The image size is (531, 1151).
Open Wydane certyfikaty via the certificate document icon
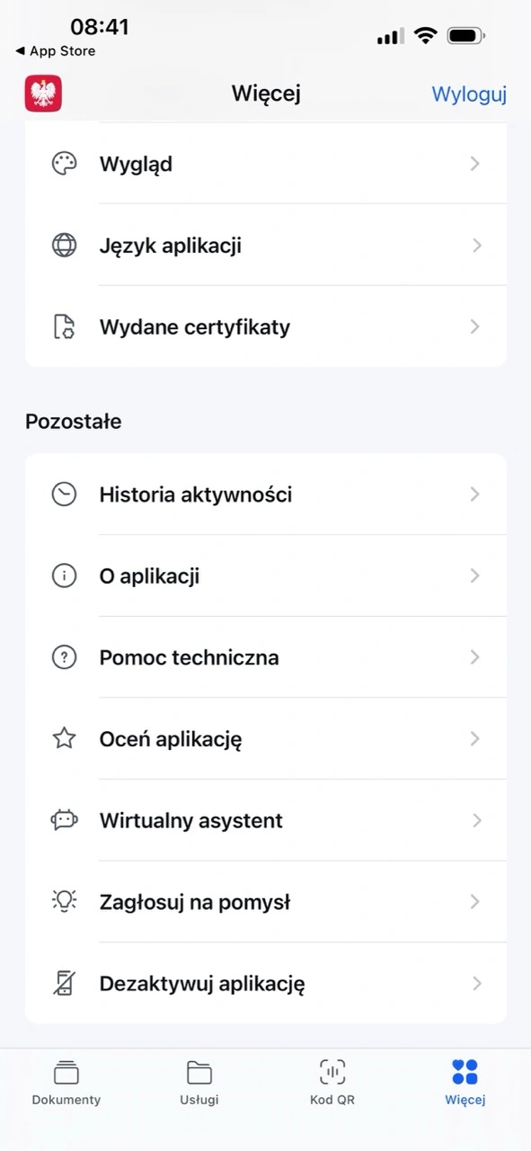tap(64, 326)
